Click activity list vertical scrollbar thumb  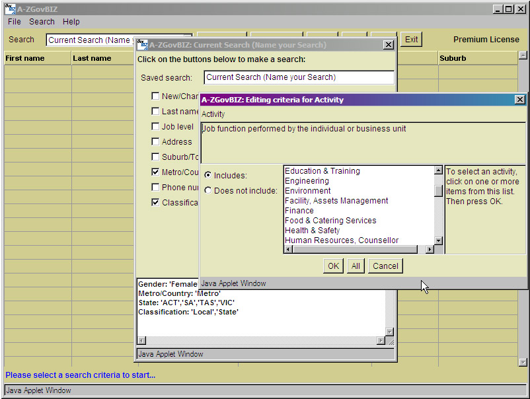pyautogui.click(x=438, y=191)
